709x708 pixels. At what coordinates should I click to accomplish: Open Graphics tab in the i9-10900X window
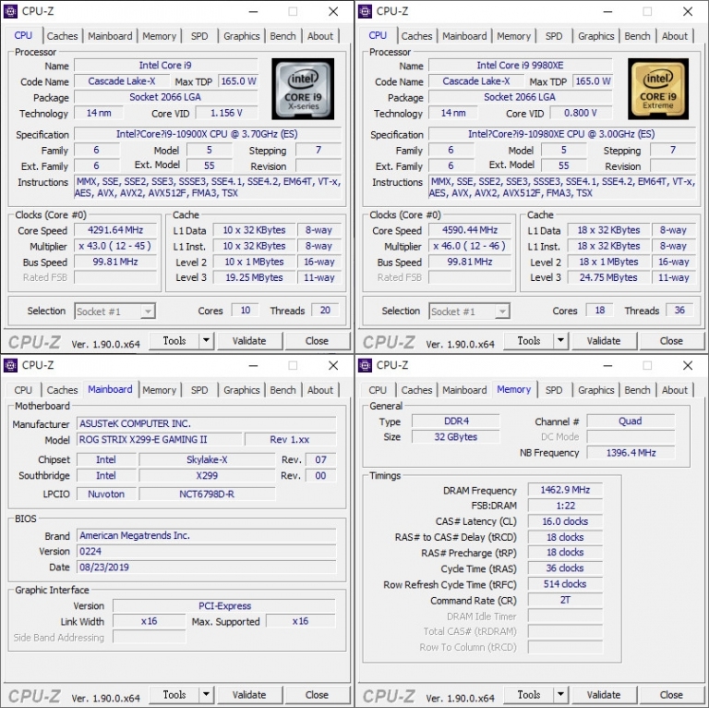click(x=242, y=36)
